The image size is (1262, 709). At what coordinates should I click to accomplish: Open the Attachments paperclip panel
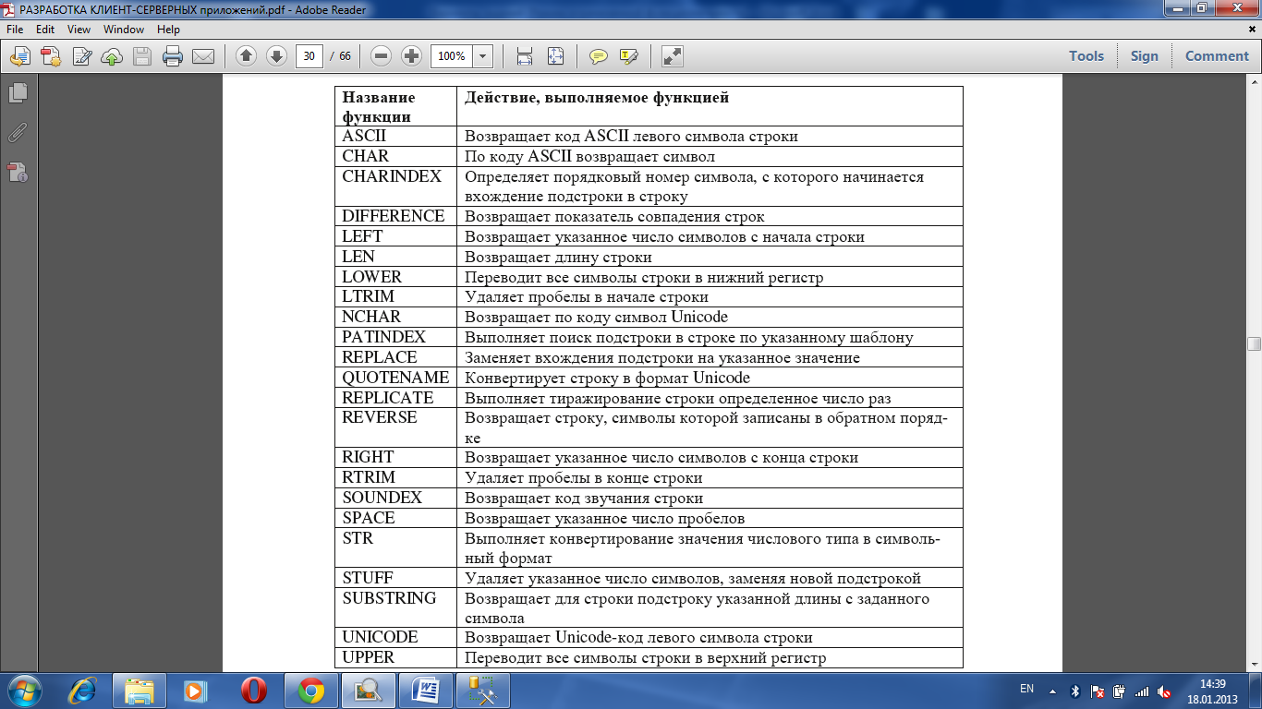18,133
